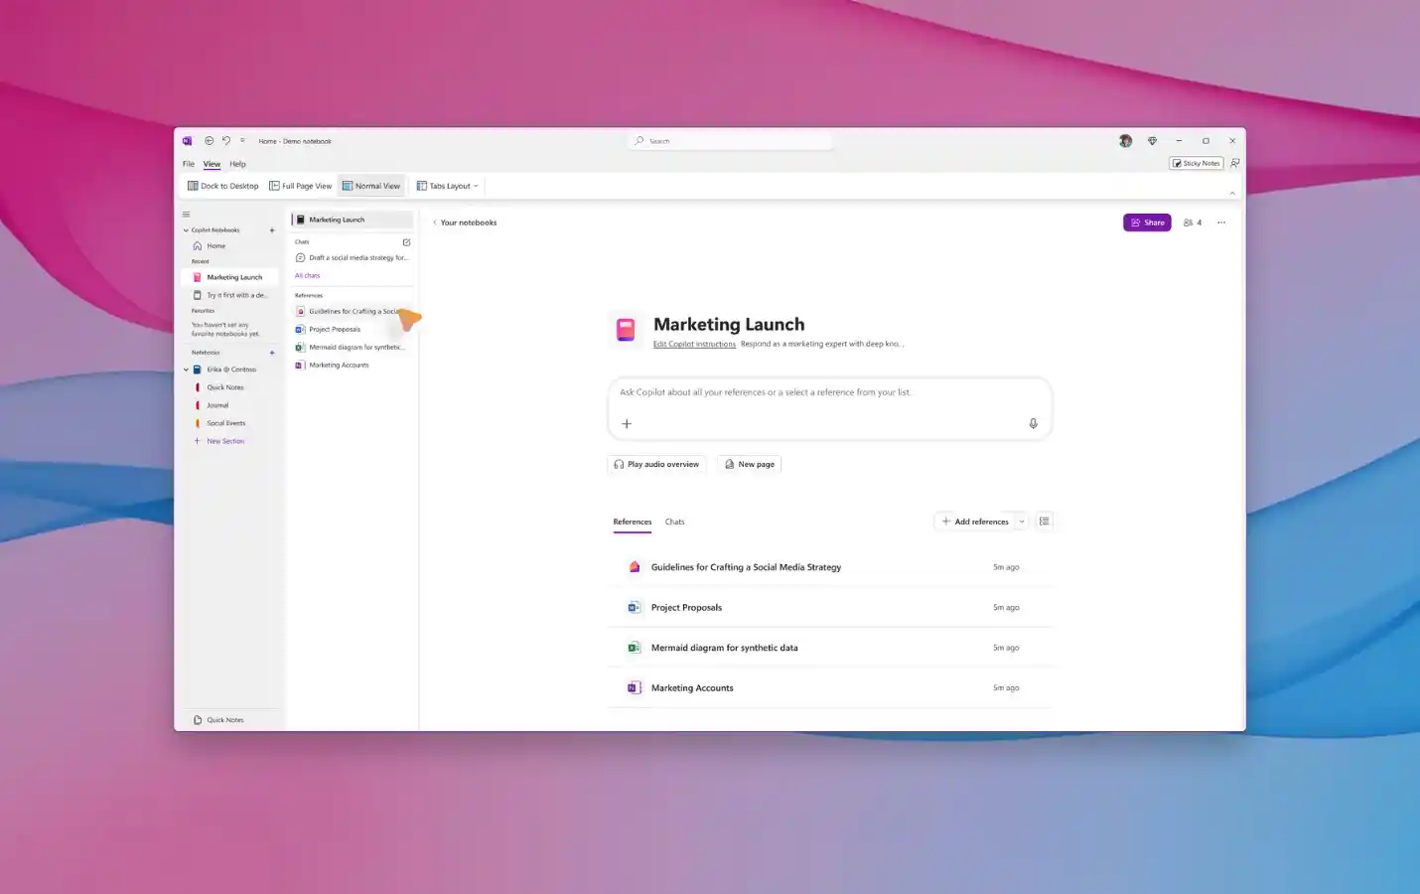Open the Tabs Layout dropdown
This screenshot has height=894, width=1420.
pos(448,186)
